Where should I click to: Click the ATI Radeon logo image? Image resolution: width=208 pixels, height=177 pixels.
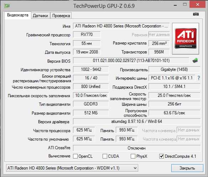[186, 38]
